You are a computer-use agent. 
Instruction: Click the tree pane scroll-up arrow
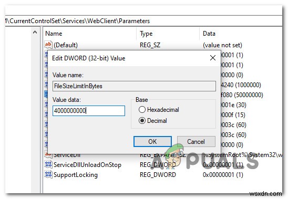tap(35, 33)
